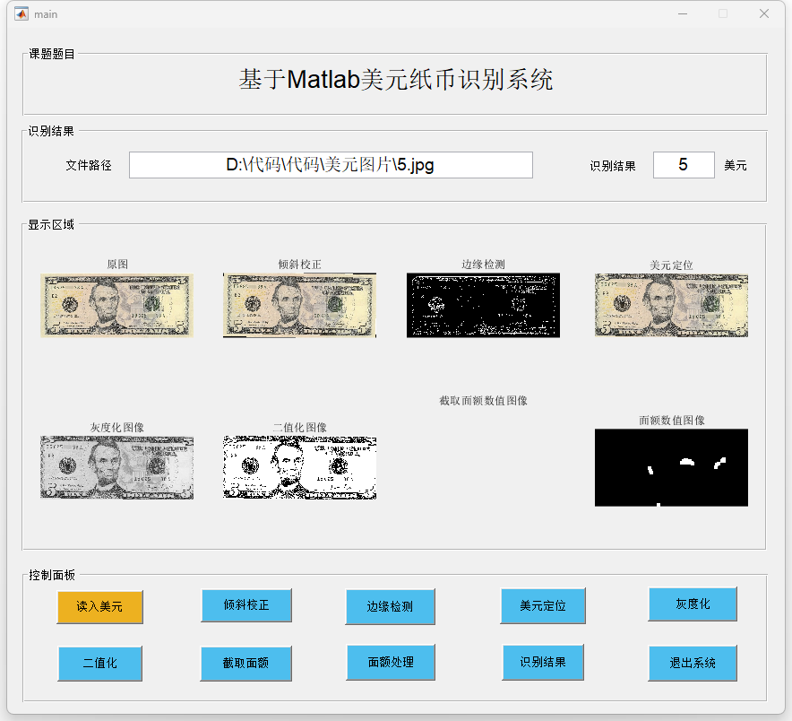Select the 美元定位 banknote image
Image resolution: width=792 pixels, height=721 pixels.
(x=671, y=306)
